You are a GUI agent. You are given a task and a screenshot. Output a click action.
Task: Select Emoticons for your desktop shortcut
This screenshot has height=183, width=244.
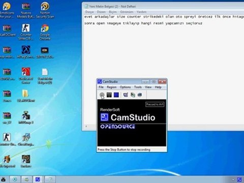[7, 10]
